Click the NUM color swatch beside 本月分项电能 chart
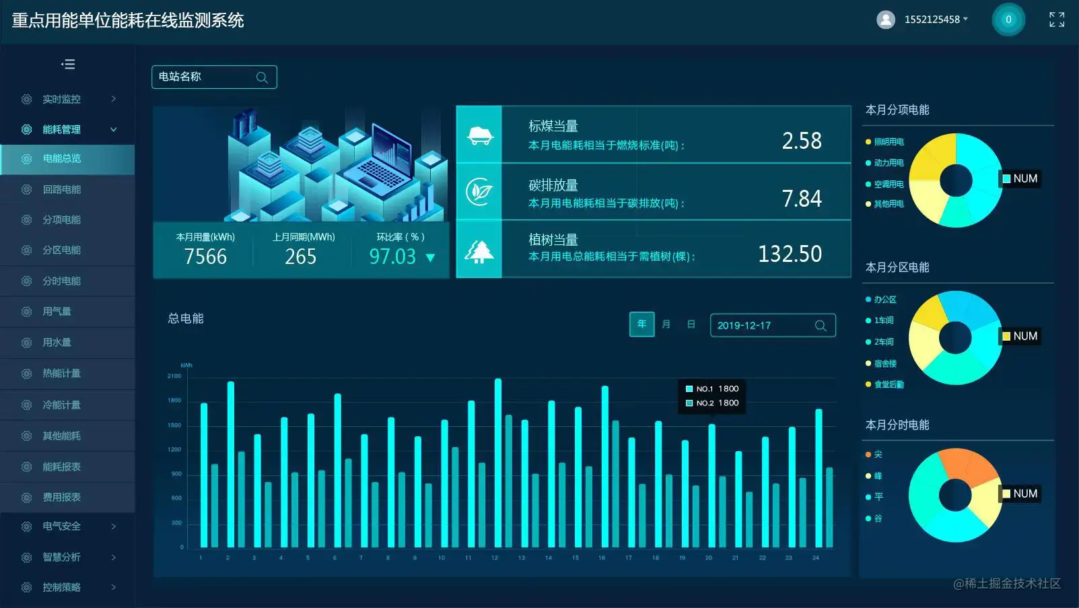Image resolution: width=1079 pixels, height=608 pixels. click(1006, 178)
